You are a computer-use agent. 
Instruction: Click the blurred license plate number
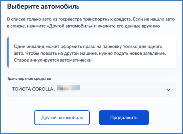68,88
